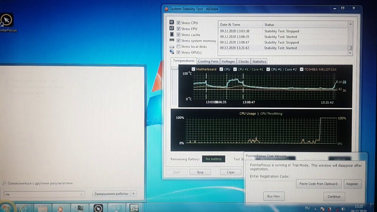Viewport: 377px width, 212px height.
Task: Toggle the CPU temperature graph checkbox
Action: [221, 69]
